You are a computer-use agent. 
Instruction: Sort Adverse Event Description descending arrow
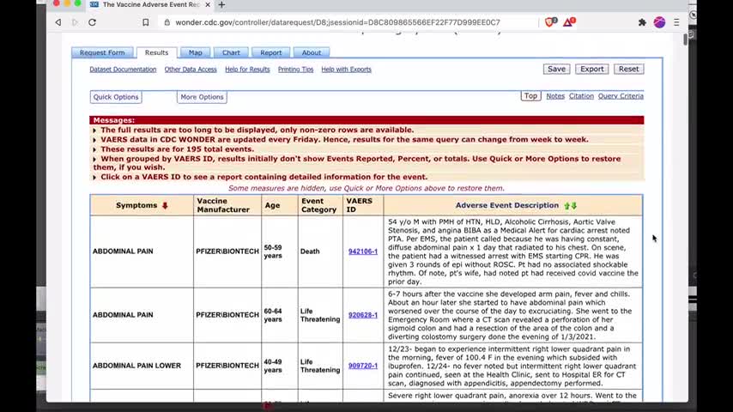tap(574, 205)
